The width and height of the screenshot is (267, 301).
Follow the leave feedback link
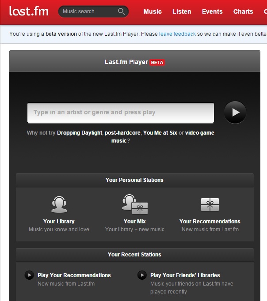pyautogui.click(x=177, y=34)
